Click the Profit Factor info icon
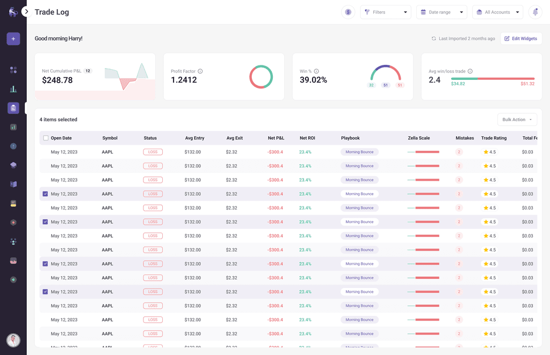The image size is (550, 355). (200, 71)
